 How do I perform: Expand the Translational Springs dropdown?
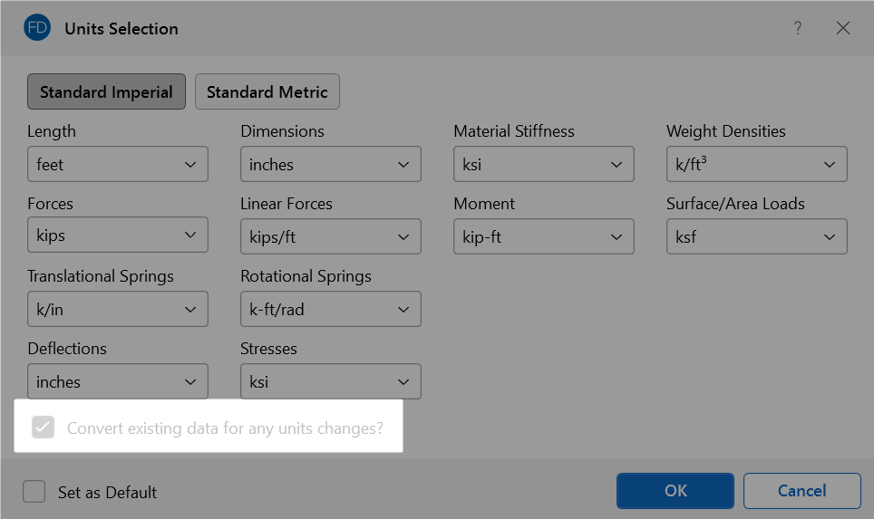point(117,310)
